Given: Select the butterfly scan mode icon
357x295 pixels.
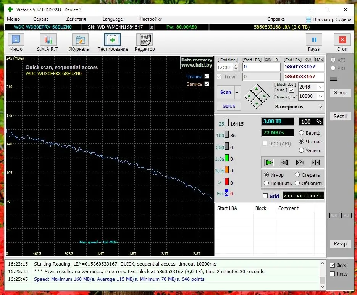Looking at the screenshot, I should coord(316,163).
